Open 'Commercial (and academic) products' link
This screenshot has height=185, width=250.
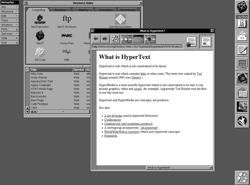coord(128,124)
